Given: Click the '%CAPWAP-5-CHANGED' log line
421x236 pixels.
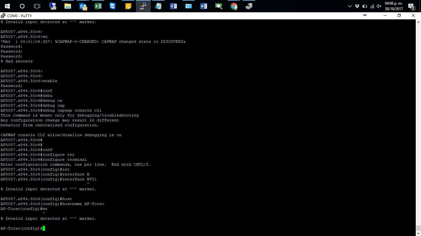Looking at the screenshot, I should [x=93, y=41].
